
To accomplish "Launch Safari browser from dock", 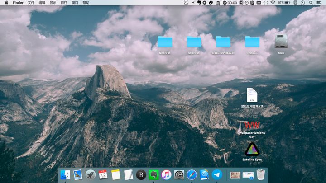I will point(192,174).
